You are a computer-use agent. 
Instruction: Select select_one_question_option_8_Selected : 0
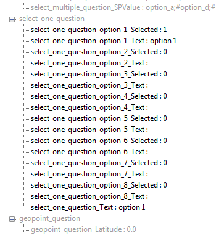pos(99,185)
